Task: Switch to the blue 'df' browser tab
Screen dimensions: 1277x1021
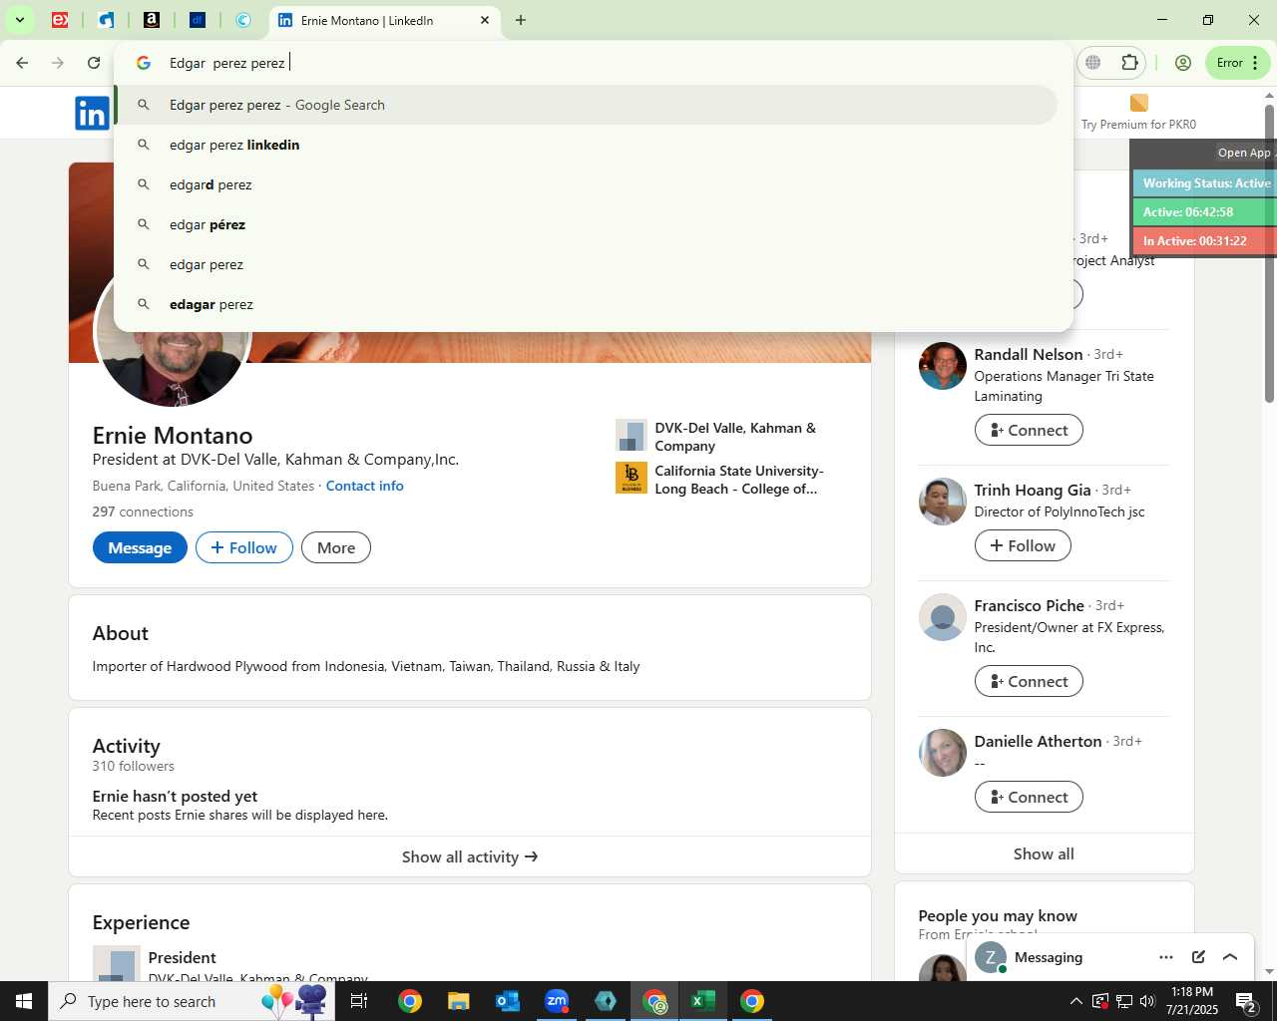Action: 198,20
